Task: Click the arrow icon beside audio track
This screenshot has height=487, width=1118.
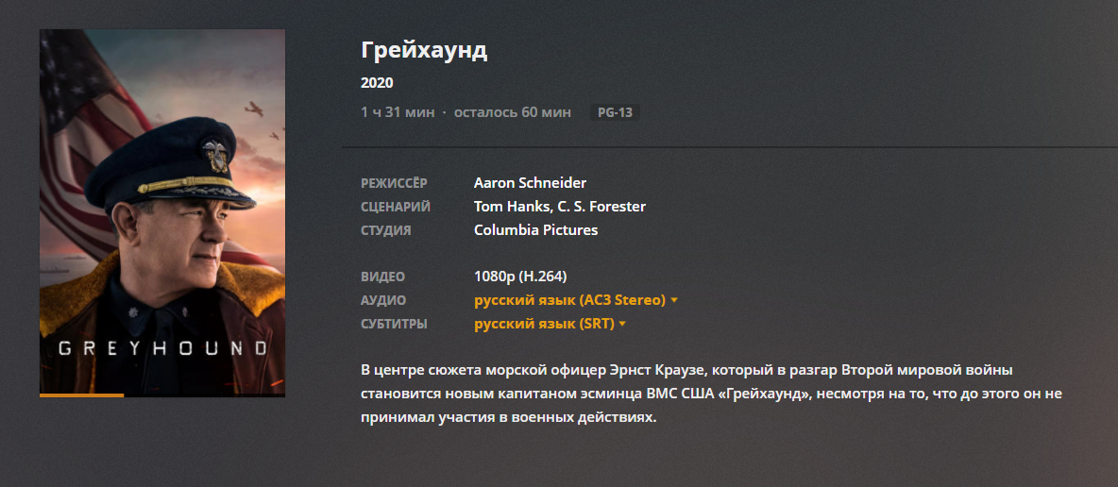Action: click(674, 301)
